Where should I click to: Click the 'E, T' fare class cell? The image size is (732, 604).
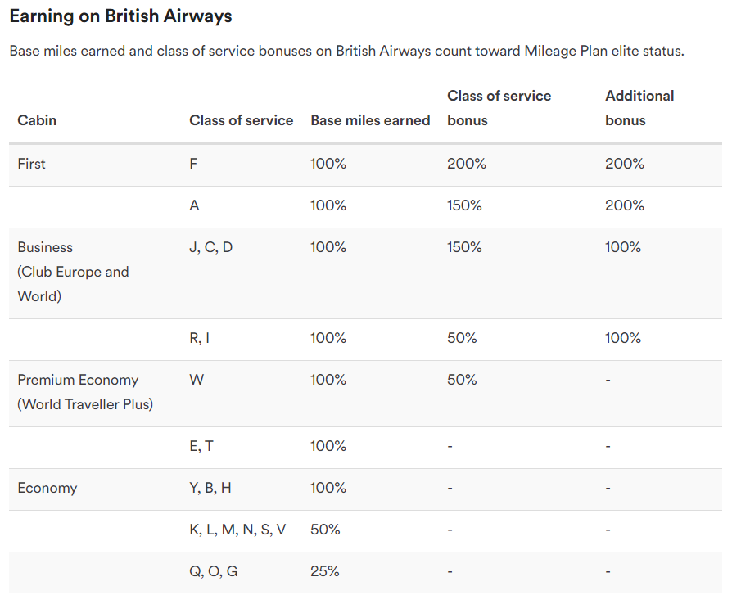(201, 446)
